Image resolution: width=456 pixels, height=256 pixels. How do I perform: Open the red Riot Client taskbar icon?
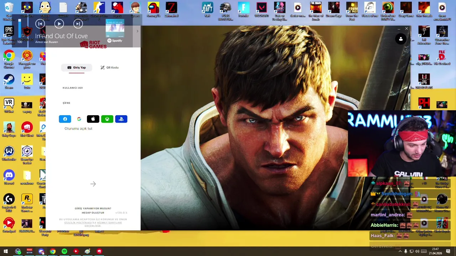click(99, 251)
